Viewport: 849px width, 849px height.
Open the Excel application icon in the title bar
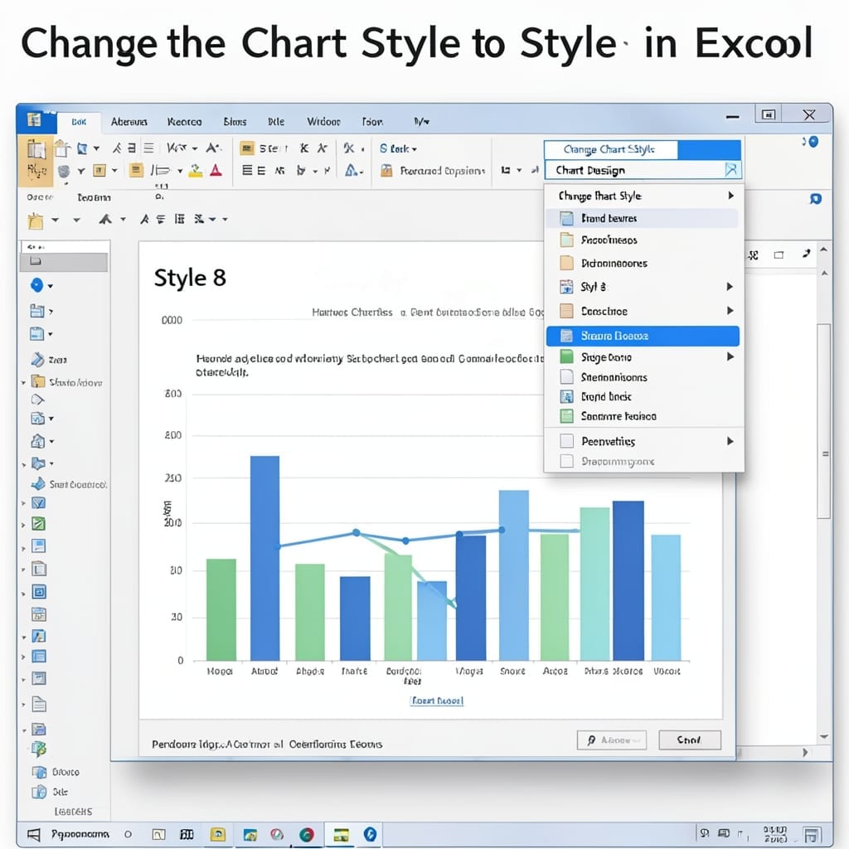[34, 119]
